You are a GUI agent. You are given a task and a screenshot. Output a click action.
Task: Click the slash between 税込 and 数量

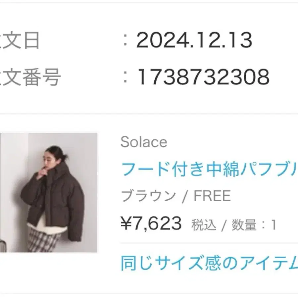point(224,226)
